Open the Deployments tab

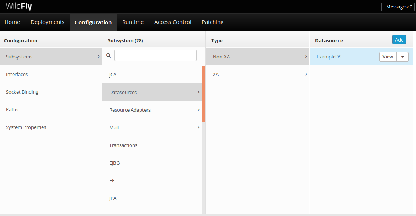point(47,22)
